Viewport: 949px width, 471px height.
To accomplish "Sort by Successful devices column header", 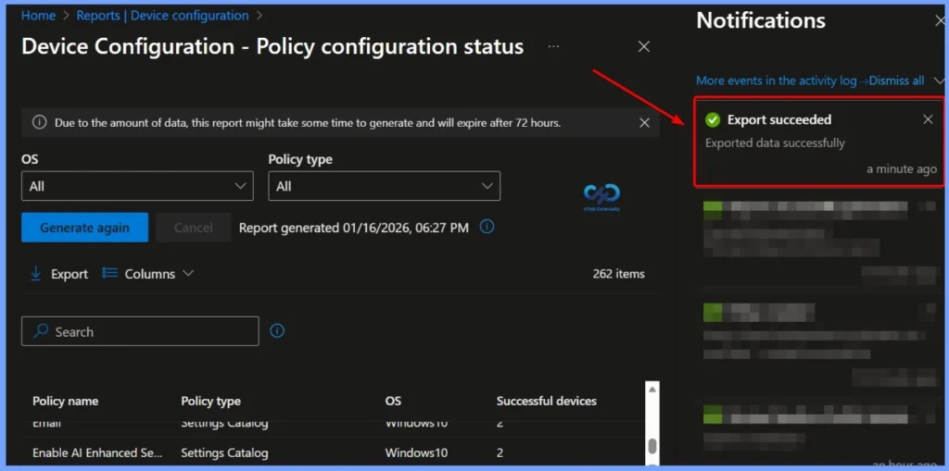I will [547, 401].
